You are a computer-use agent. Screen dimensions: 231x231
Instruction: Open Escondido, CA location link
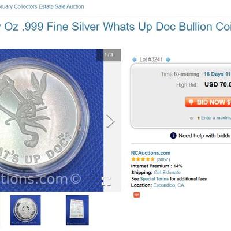[x=169, y=185]
